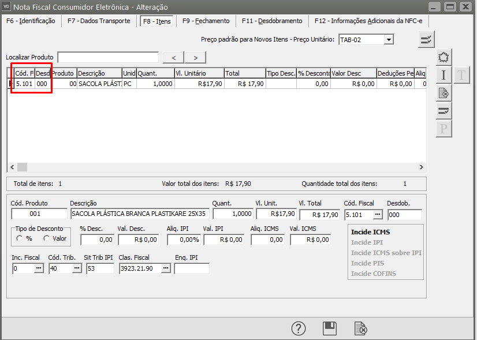Open the Cód. Fiscal lookup button
477x340 pixels.
tap(378, 214)
